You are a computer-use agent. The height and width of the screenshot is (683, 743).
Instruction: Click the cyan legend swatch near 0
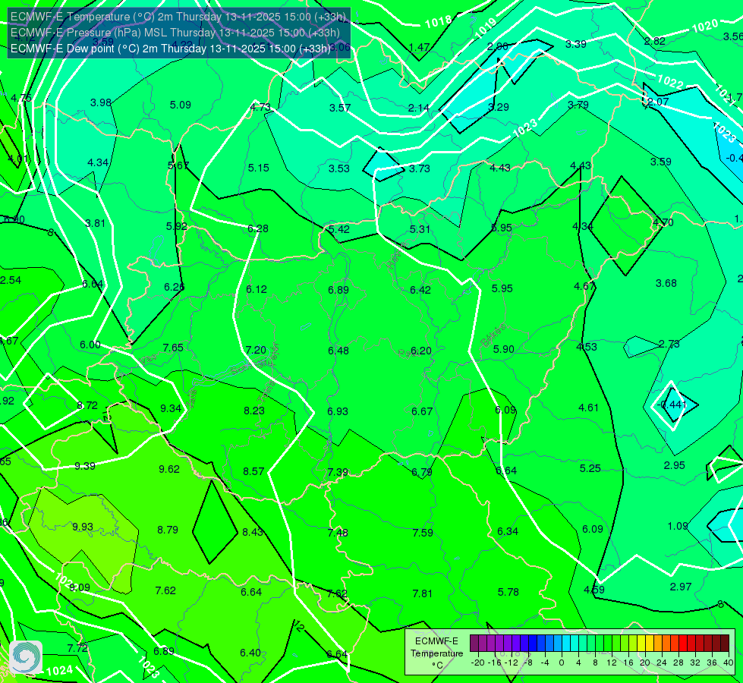point(565,644)
